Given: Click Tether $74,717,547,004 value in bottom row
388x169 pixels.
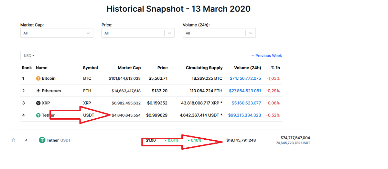Looking at the screenshot, I should (x=295, y=138).
